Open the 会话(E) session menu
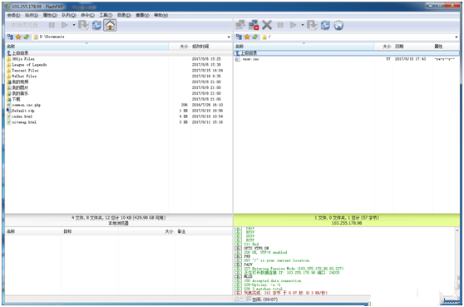464x307 pixels. click(13, 15)
